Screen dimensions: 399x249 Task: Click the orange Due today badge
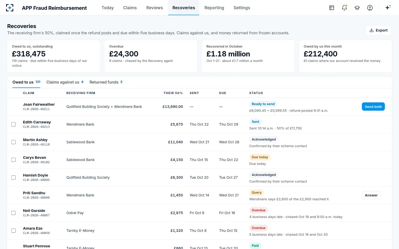[260, 157]
